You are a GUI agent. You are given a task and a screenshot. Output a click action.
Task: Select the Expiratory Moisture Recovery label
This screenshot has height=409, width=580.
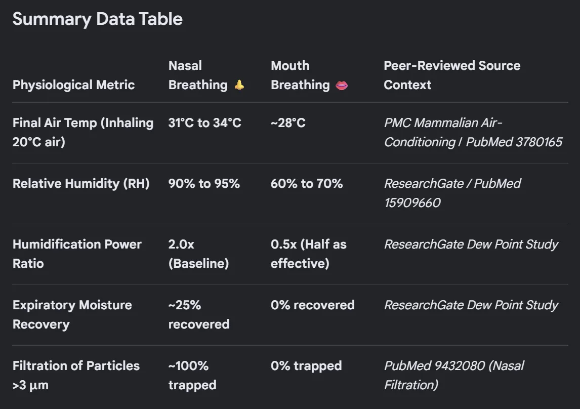tap(72, 315)
